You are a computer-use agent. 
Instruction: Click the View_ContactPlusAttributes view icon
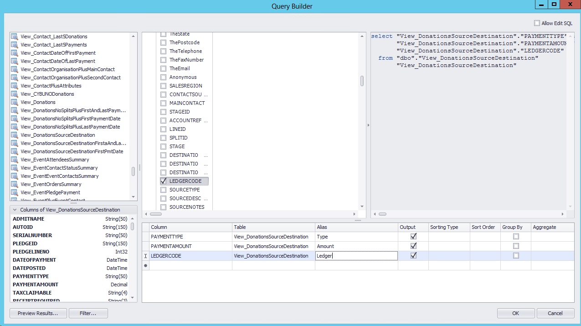coord(14,86)
